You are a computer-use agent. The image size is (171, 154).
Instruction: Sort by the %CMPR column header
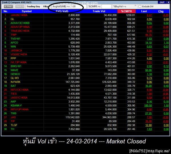[126, 11]
